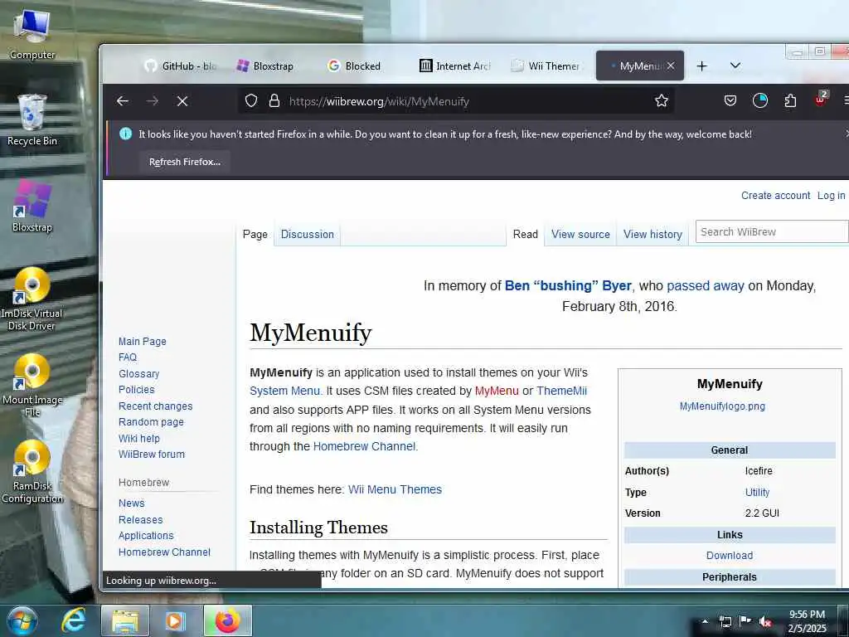Switch to the Bloxstrap tab

[x=266, y=66]
